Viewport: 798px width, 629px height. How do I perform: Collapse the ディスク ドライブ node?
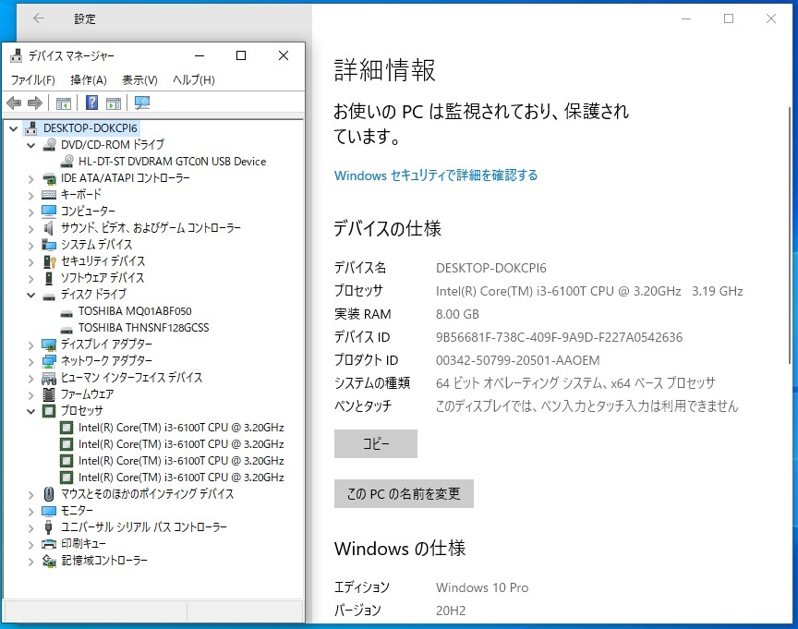click(31, 296)
